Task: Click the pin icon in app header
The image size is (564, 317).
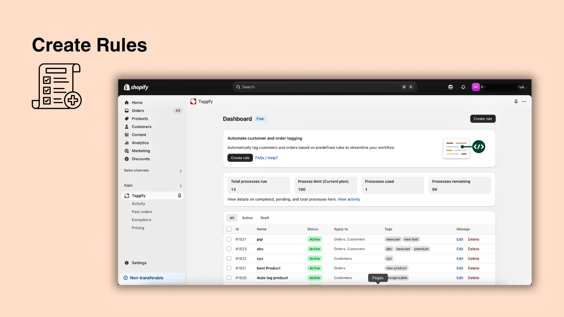Action: tap(516, 101)
